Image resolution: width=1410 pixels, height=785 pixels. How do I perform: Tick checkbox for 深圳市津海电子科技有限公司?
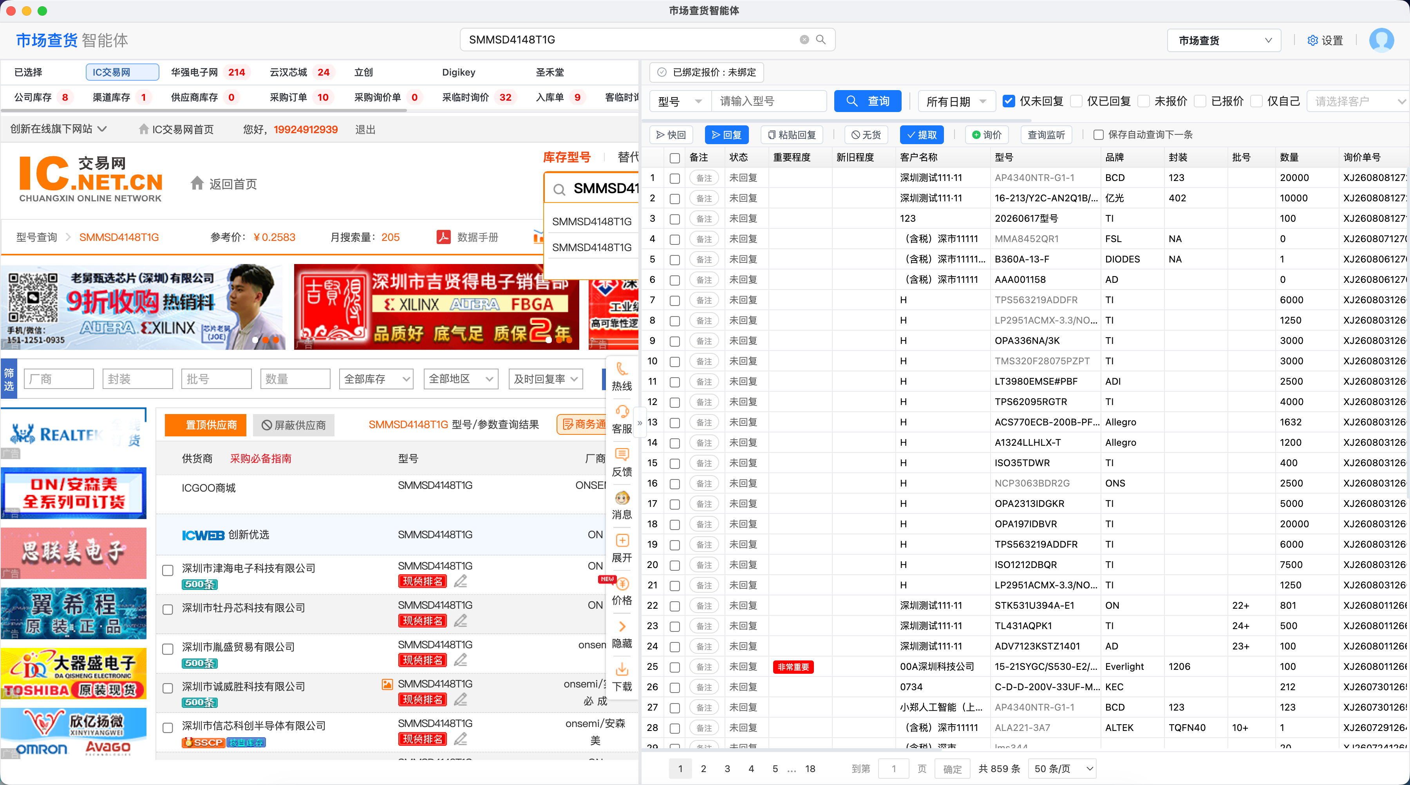point(168,570)
